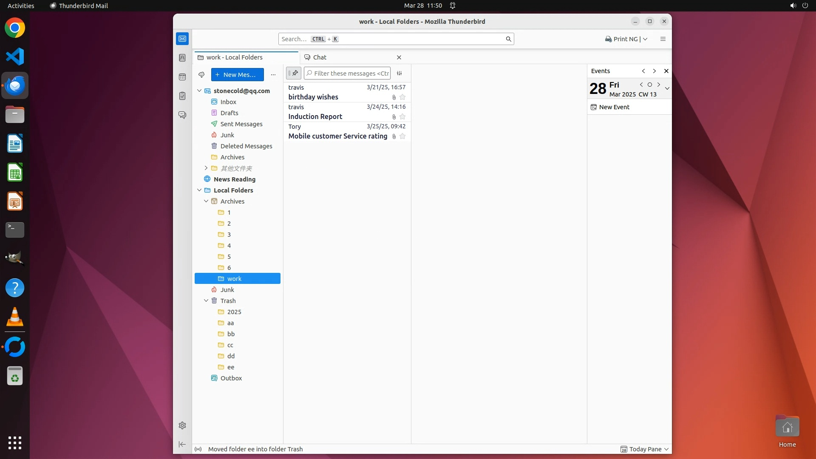The image size is (816, 459).
Task: Star the Induction Report message
Action: (402, 116)
